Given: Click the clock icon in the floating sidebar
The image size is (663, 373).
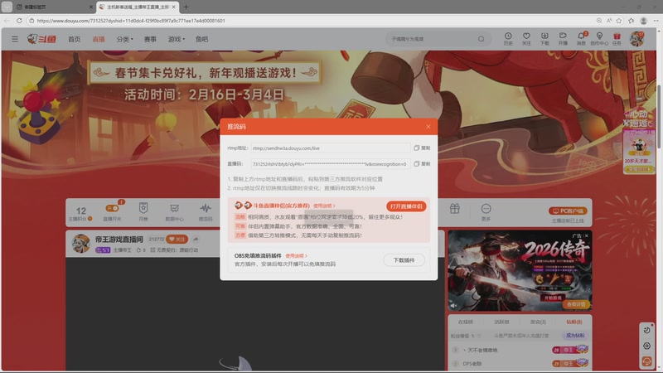Looking at the screenshot, I should 646,330.
